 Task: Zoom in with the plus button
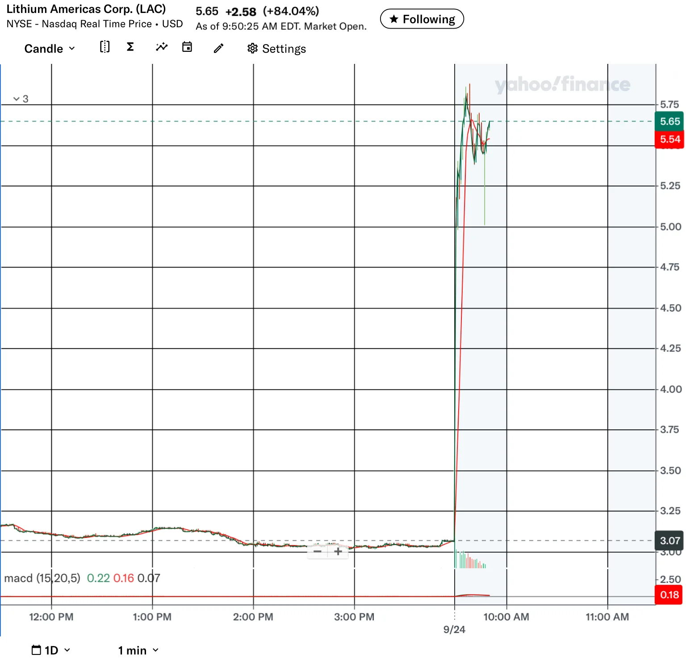(338, 552)
